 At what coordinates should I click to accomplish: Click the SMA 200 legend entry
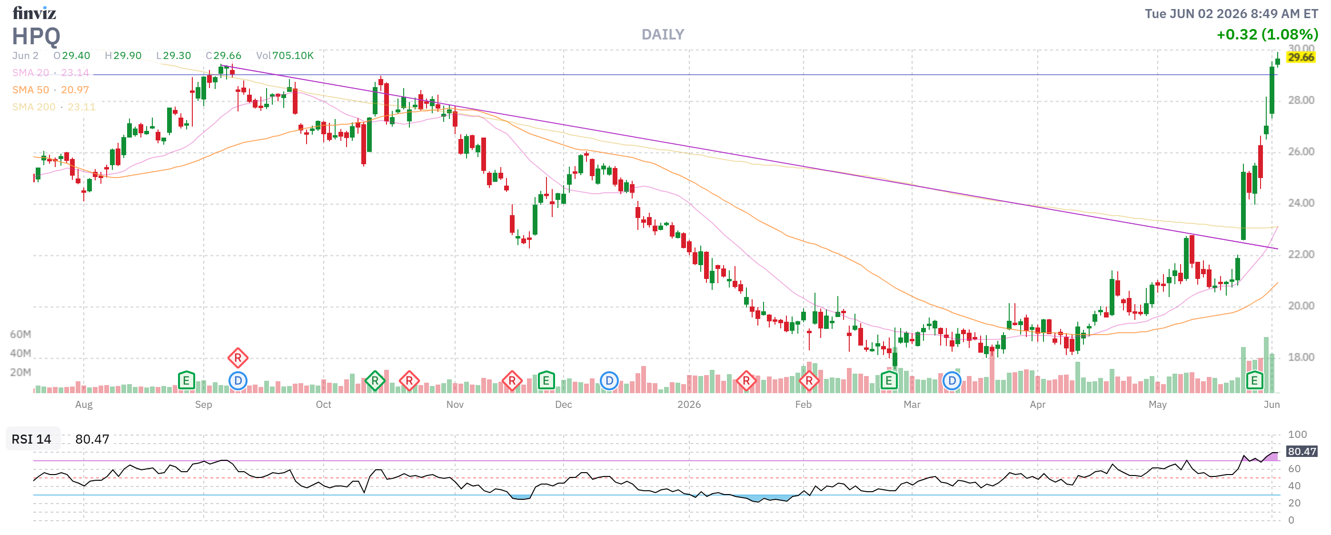[54, 107]
